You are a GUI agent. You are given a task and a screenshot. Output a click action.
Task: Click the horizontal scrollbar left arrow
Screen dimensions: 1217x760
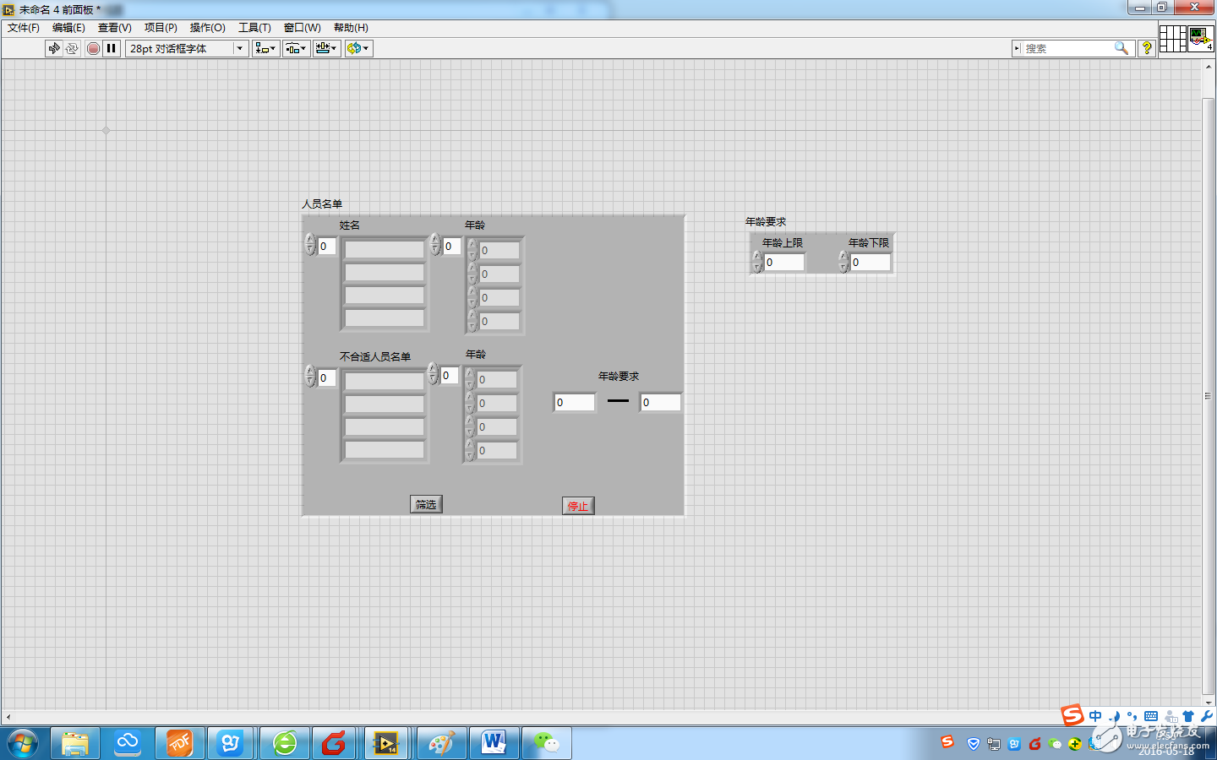click(8, 717)
